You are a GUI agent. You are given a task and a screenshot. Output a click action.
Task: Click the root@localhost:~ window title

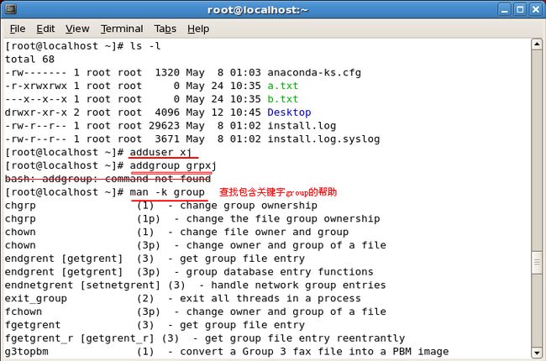click(x=258, y=10)
